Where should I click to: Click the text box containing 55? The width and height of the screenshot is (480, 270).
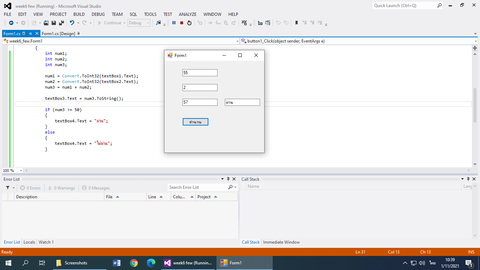point(200,73)
